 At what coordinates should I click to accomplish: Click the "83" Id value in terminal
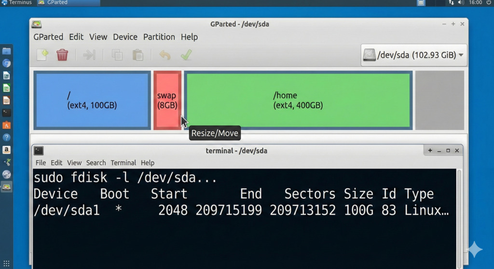389,210
